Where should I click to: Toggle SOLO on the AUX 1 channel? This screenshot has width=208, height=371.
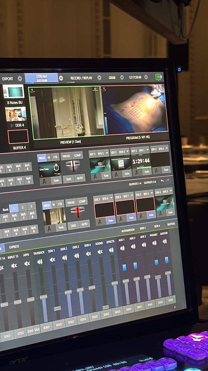point(128,309)
